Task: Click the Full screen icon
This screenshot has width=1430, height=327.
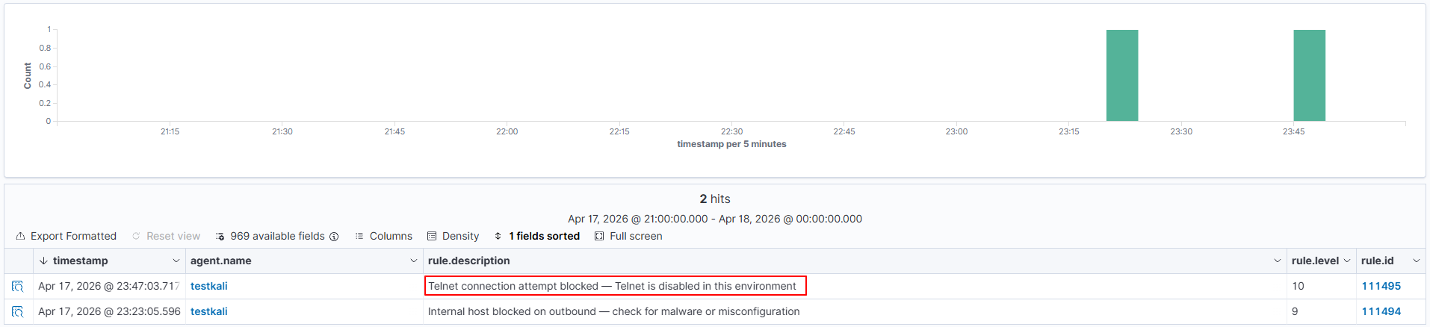Action: pyautogui.click(x=599, y=237)
